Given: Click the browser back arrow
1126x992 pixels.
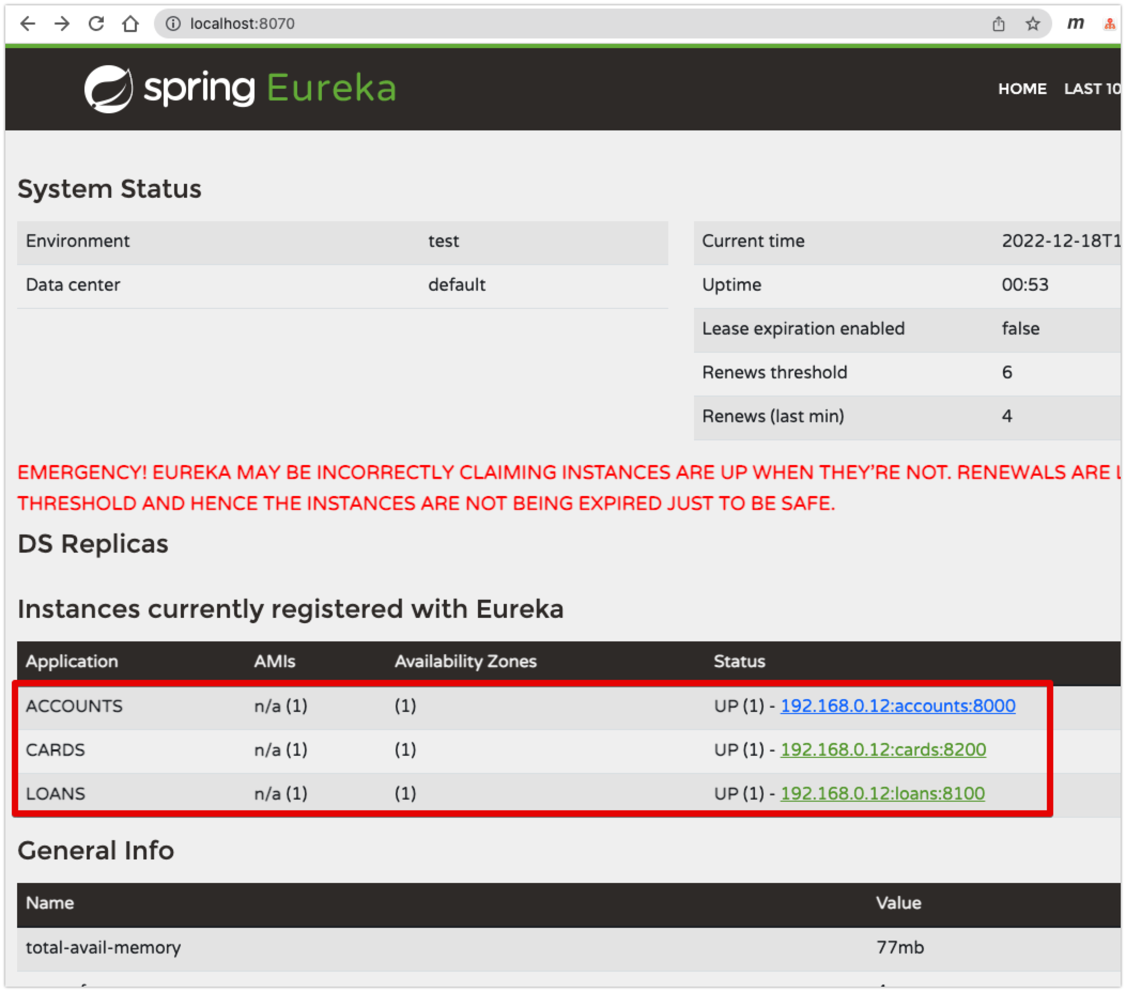Looking at the screenshot, I should [x=28, y=24].
